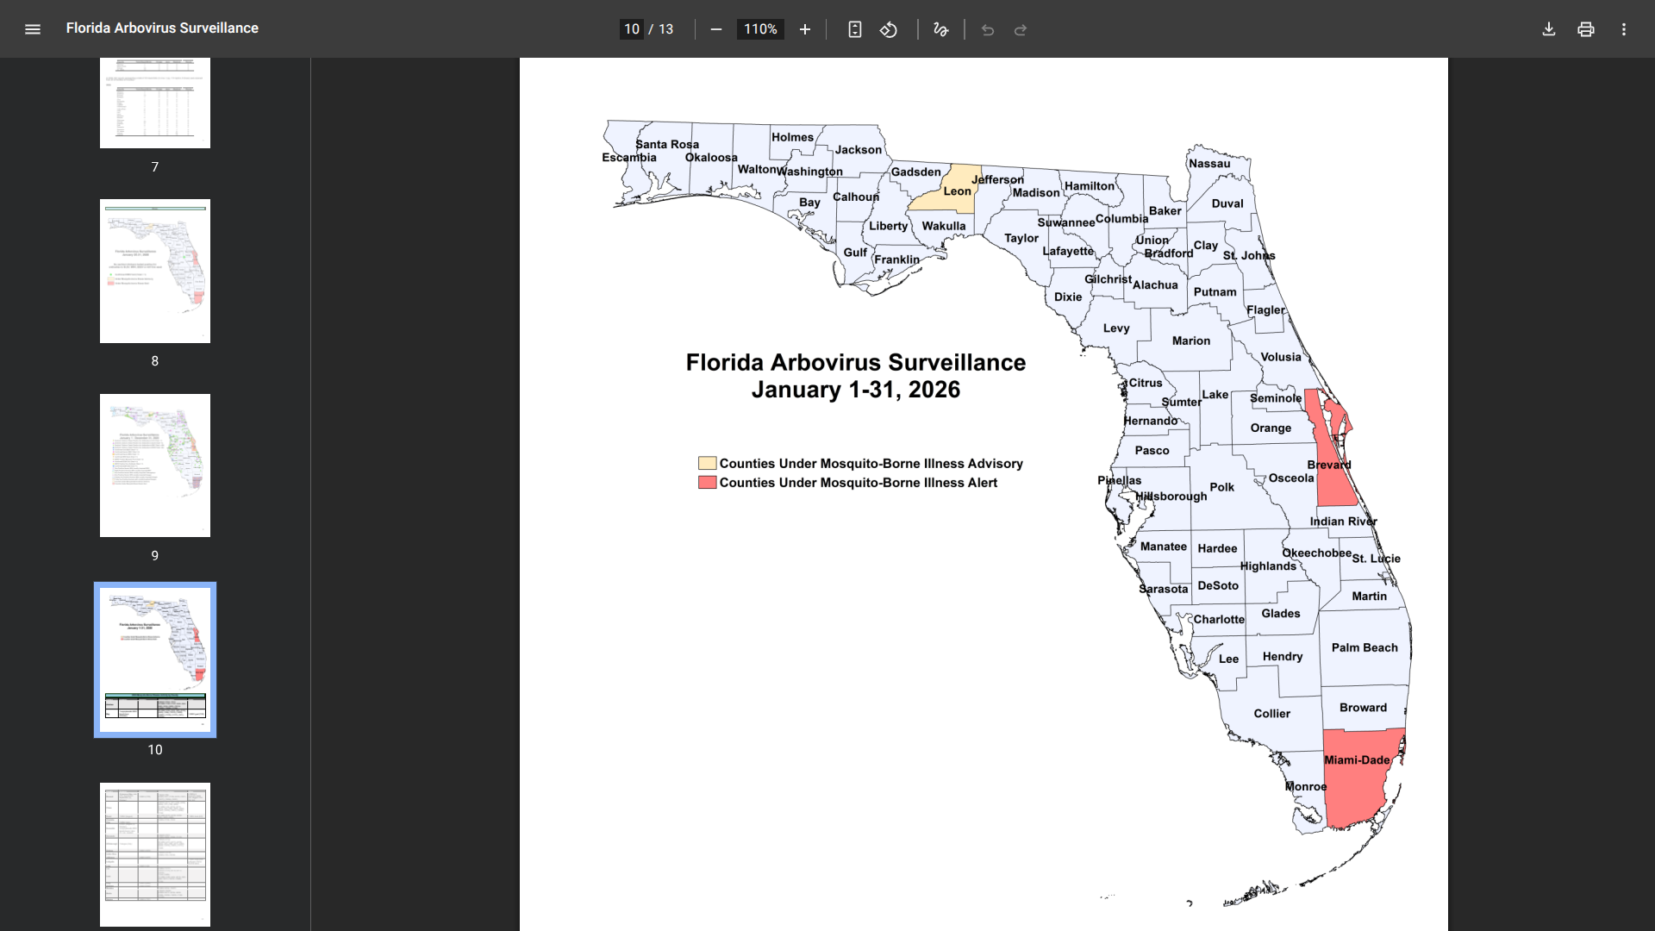Click the current page number field
The width and height of the screenshot is (1655, 931).
point(632,29)
